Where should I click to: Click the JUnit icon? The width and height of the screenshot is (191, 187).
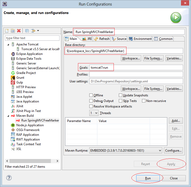click(x=13, y=106)
